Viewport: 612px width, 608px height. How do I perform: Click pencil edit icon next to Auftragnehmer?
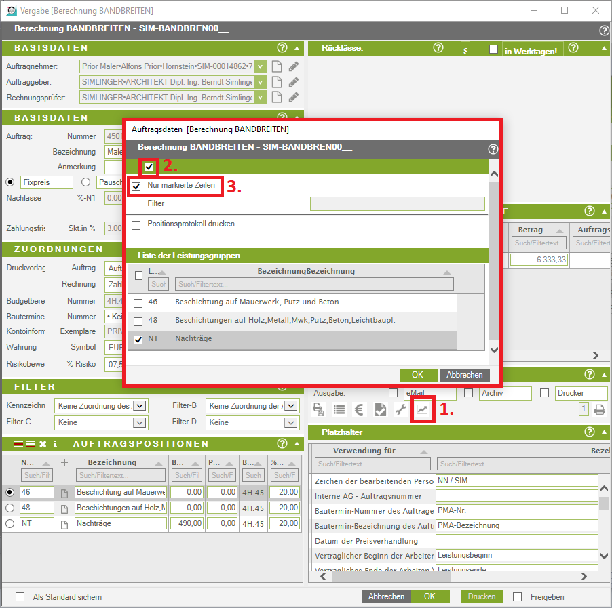293,66
